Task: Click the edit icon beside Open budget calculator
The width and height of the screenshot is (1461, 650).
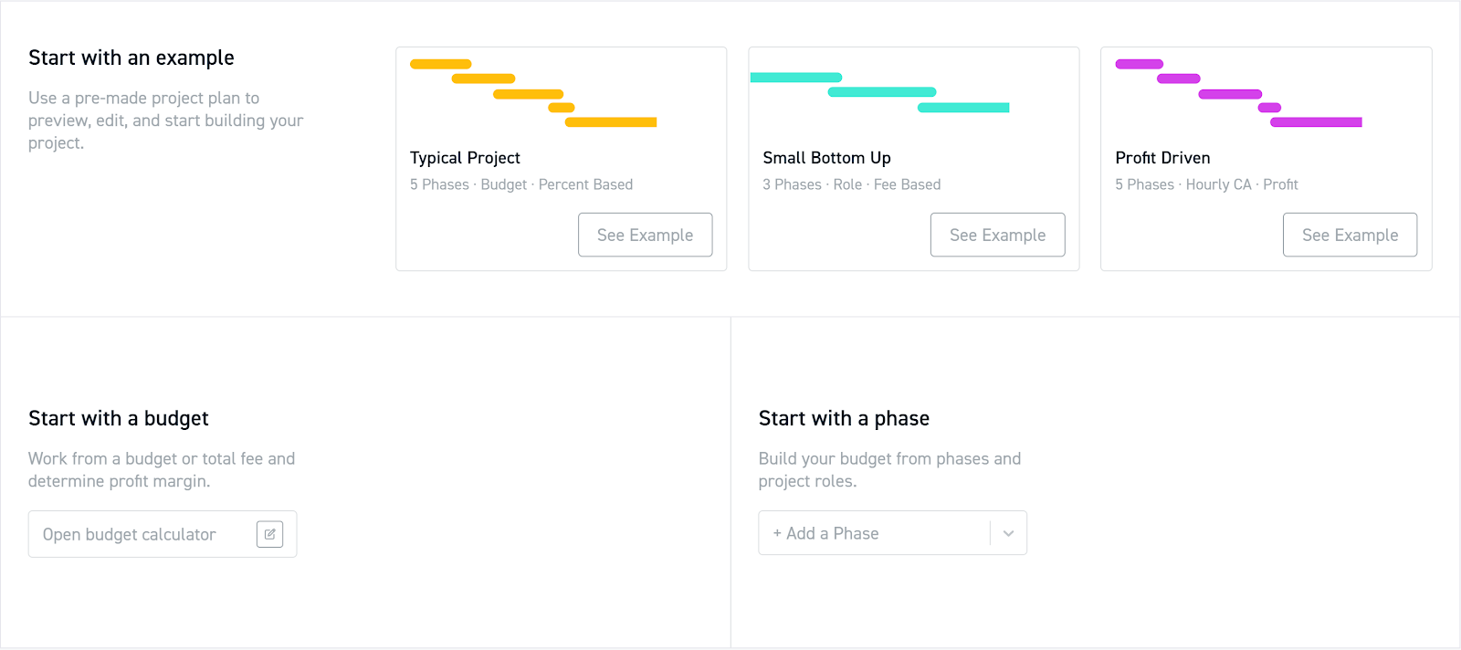Action: pos(269,534)
